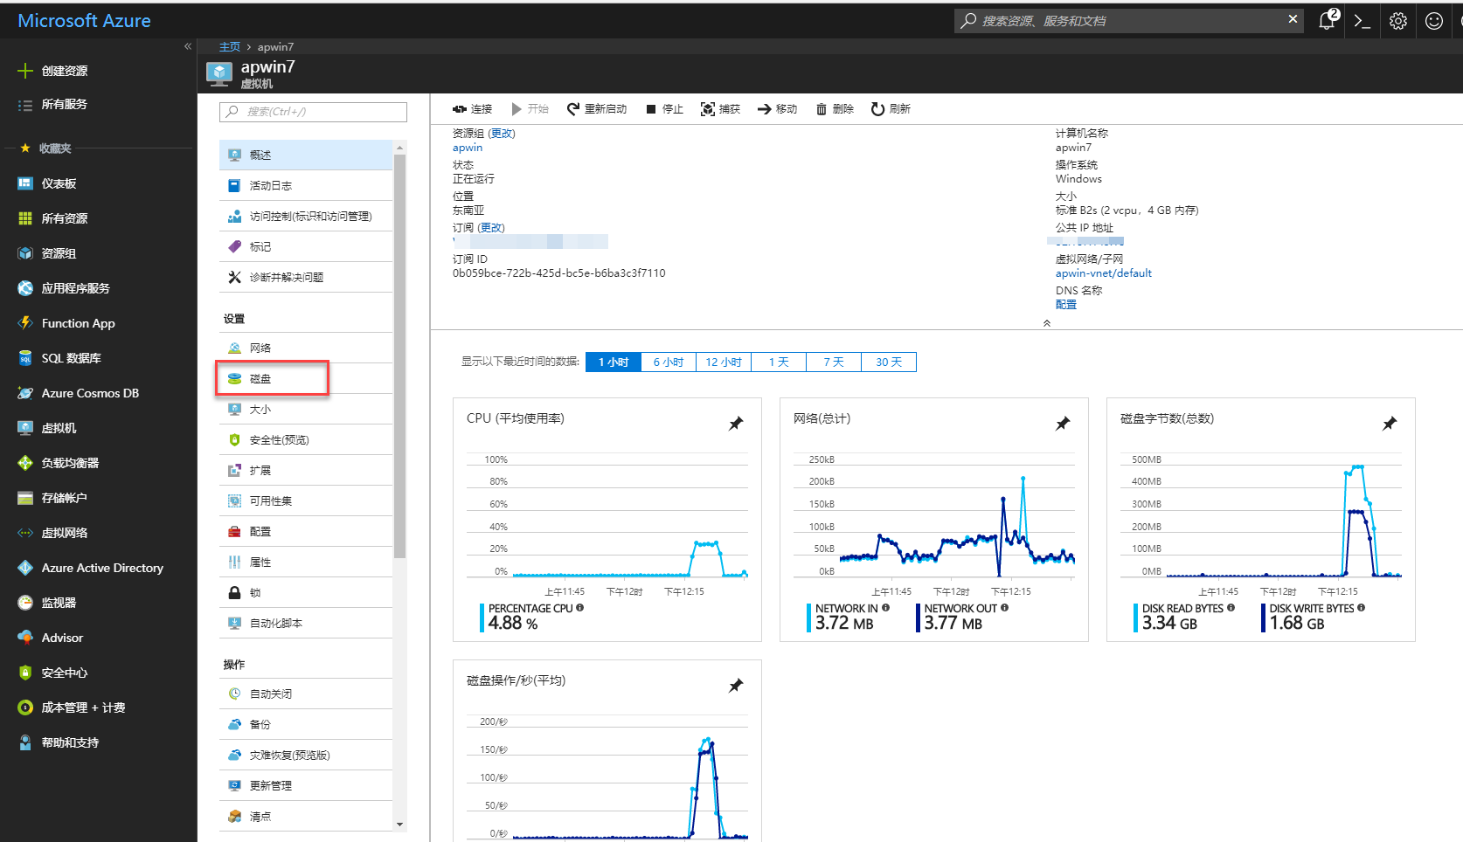Click 捕获 capture toolbar button

click(x=720, y=109)
